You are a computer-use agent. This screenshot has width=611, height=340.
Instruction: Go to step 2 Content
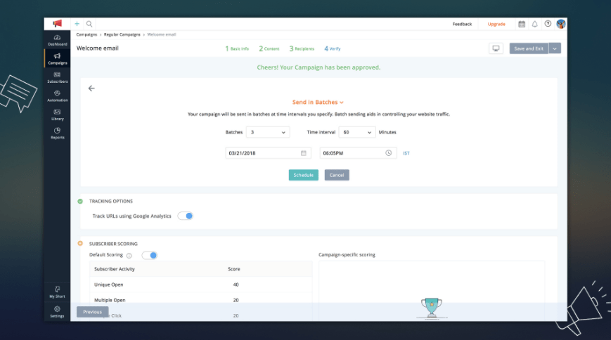269,48
